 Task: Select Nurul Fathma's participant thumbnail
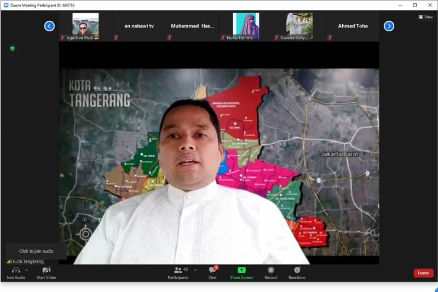(x=246, y=26)
